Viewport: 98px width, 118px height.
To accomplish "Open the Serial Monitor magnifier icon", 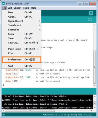I will point(91,13).
